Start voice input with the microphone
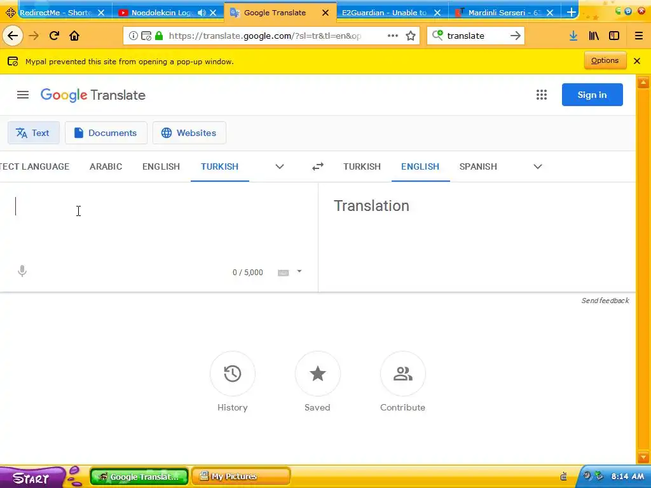 [22, 271]
